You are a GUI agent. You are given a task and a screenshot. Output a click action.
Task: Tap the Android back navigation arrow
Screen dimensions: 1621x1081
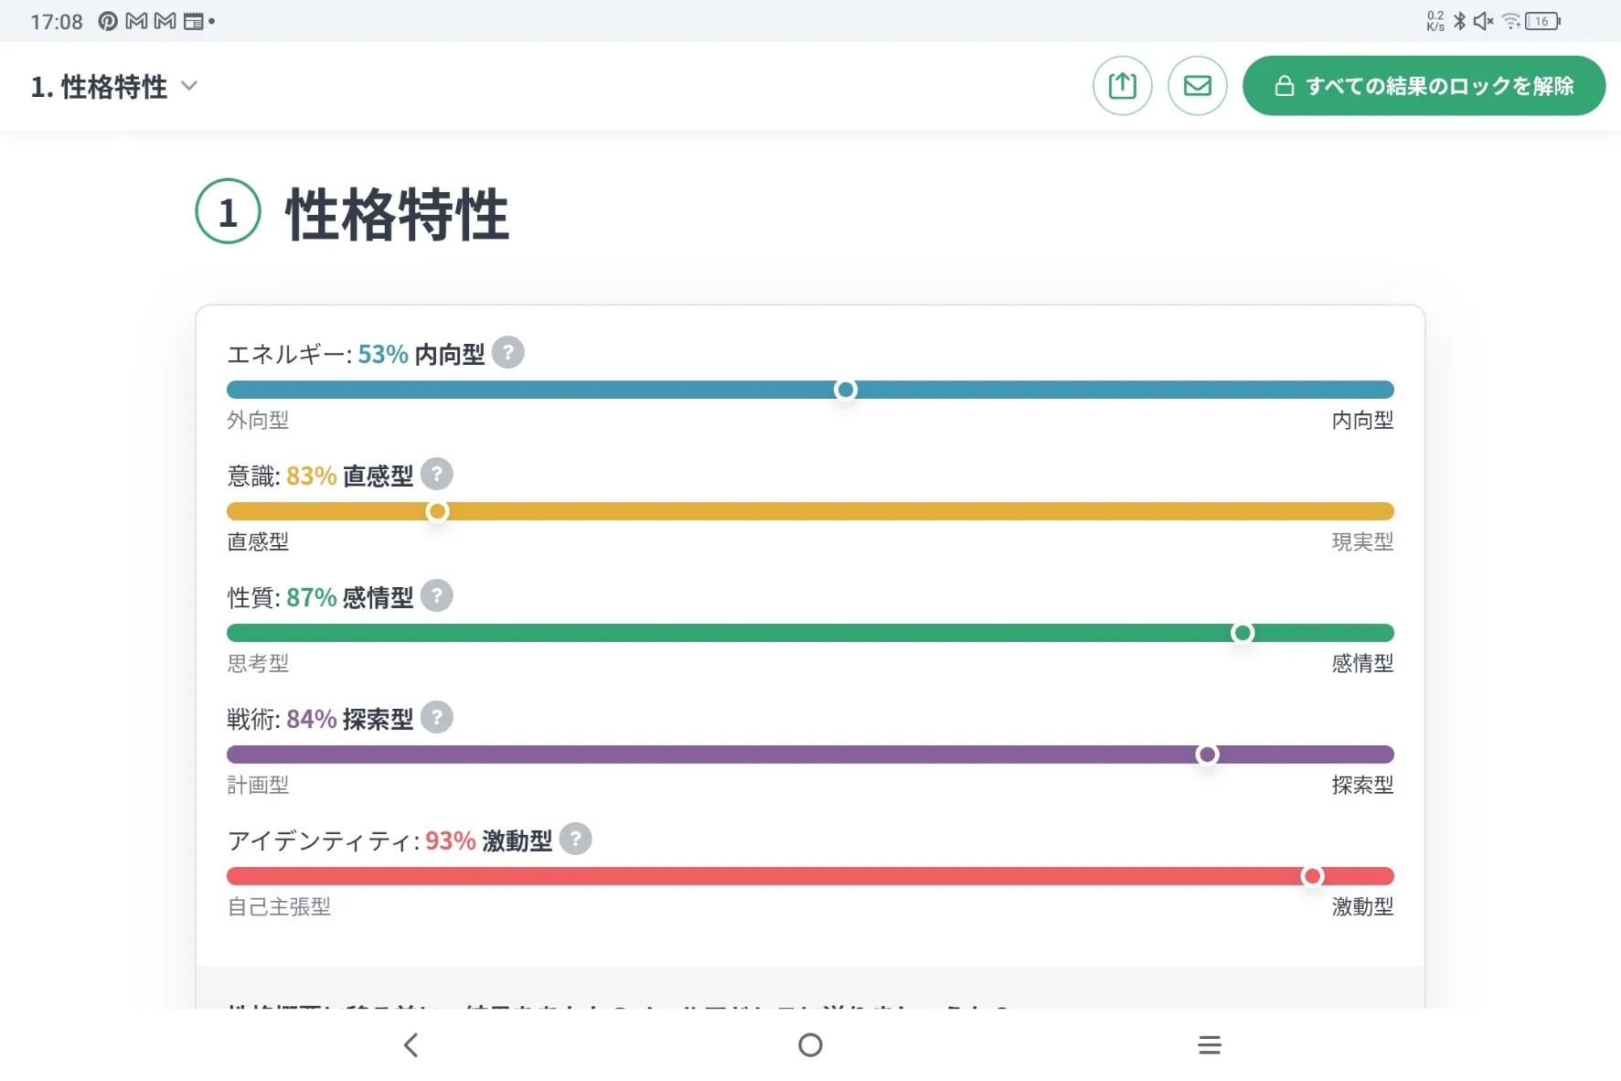click(x=411, y=1044)
